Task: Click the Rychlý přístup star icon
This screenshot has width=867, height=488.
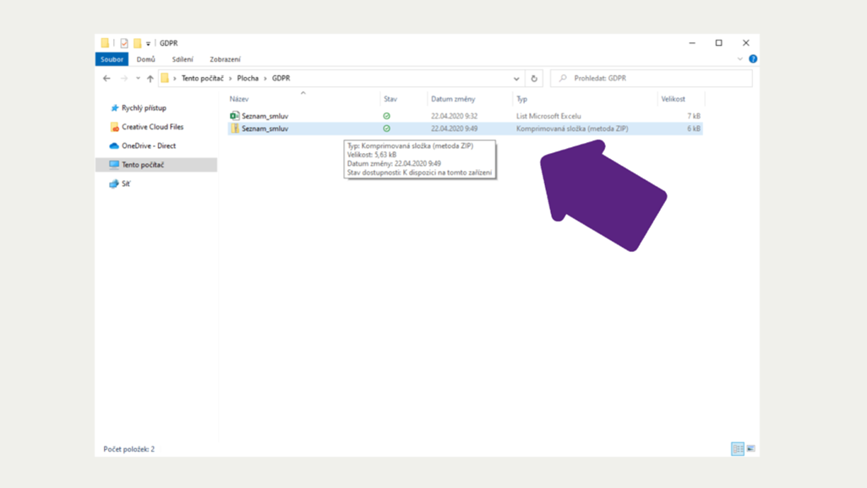Action: 114,108
